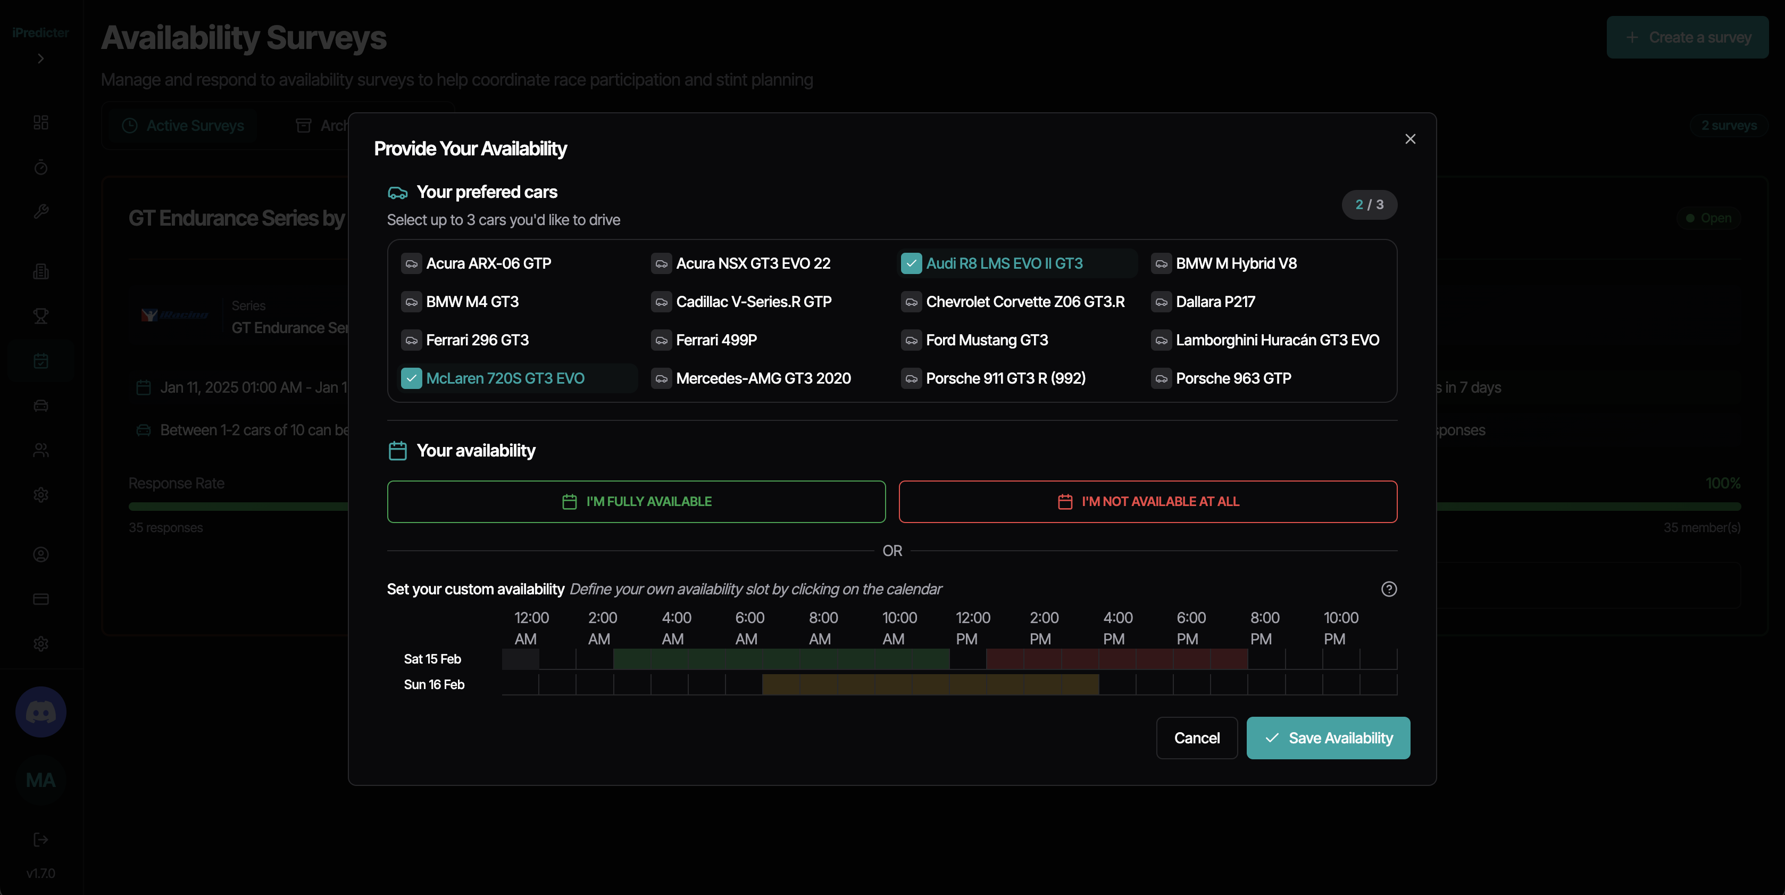Open the Dashboard grid icon in sidebar
Screen dimensions: 1785x895
tap(40, 122)
